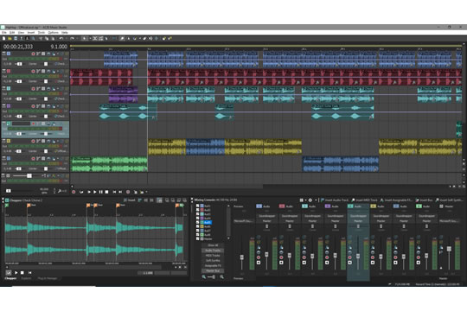Screen dimensions: 467x311
Task: Click the Open folder toolbar icon
Action: point(10,38)
